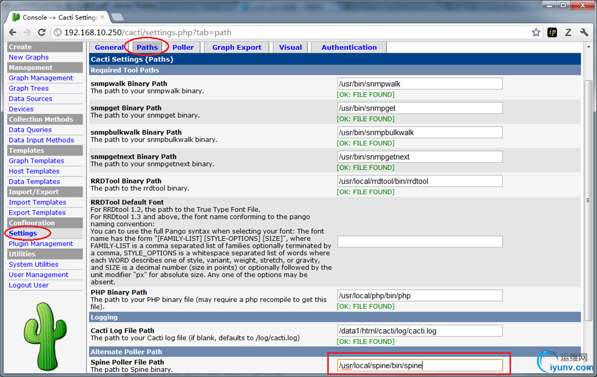Click the "Logging" section heading
The image size is (597, 377).
coord(104,317)
